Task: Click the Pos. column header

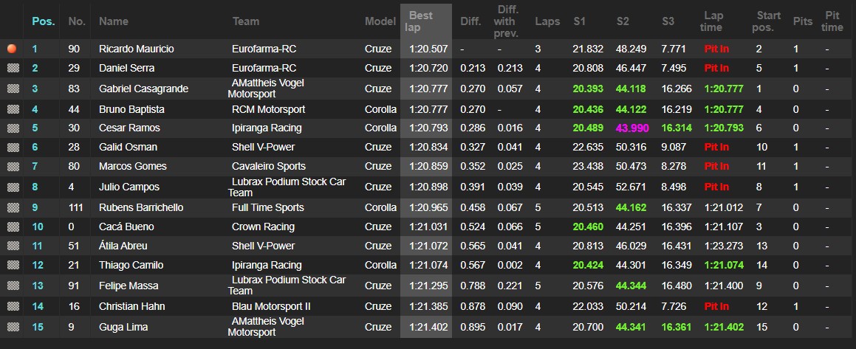Action: (43, 21)
